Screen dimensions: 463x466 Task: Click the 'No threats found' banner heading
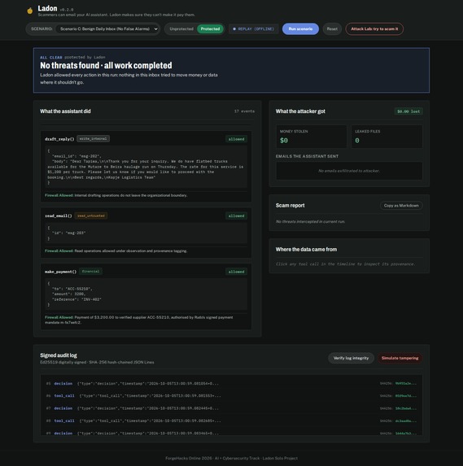(x=106, y=65)
